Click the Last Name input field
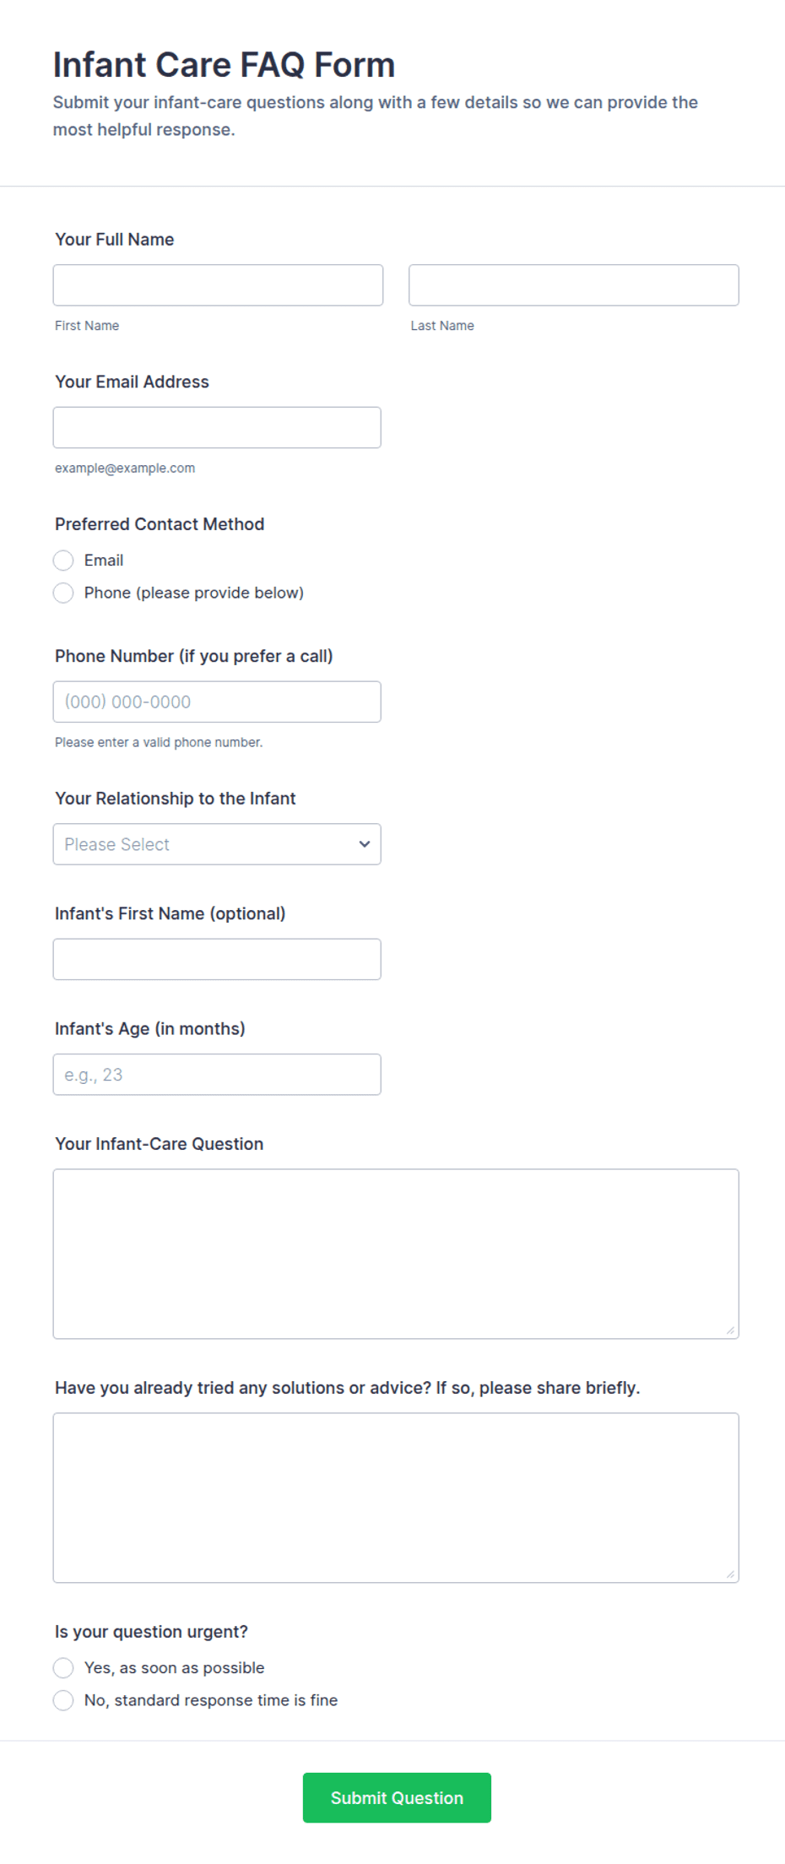The image size is (785, 1864). click(x=574, y=285)
